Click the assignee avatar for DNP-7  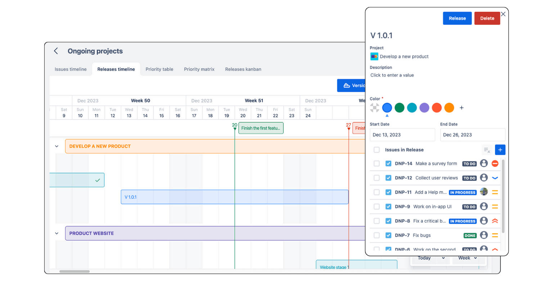point(484,235)
